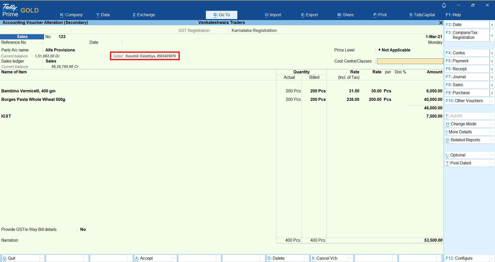Expand the arrow beside F3: Company/Tax Registration
The height and width of the screenshot is (262, 495).
492,35
